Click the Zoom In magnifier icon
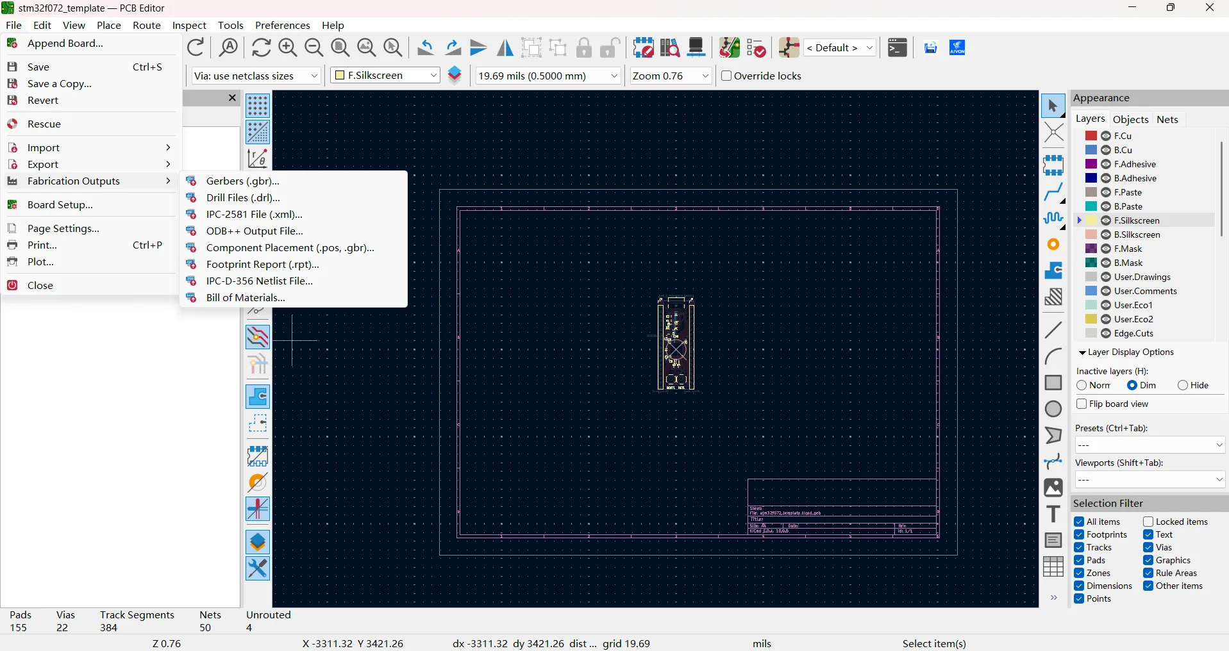 288,47
